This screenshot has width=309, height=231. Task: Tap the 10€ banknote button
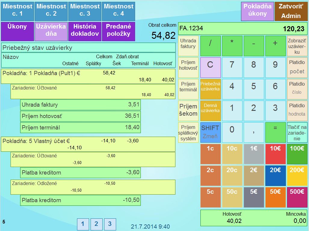tap(275, 154)
